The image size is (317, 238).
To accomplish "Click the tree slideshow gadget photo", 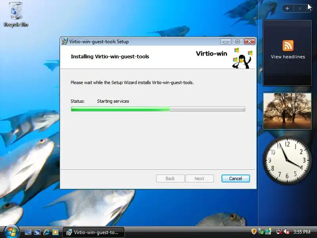I will (287, 111).
